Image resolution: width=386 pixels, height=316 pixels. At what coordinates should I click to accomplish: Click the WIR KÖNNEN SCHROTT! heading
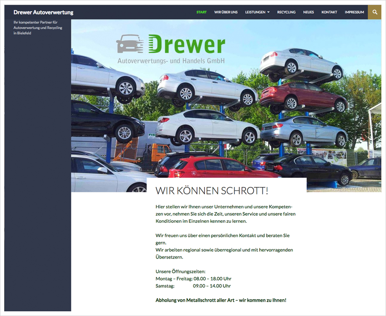click(212, 191)
